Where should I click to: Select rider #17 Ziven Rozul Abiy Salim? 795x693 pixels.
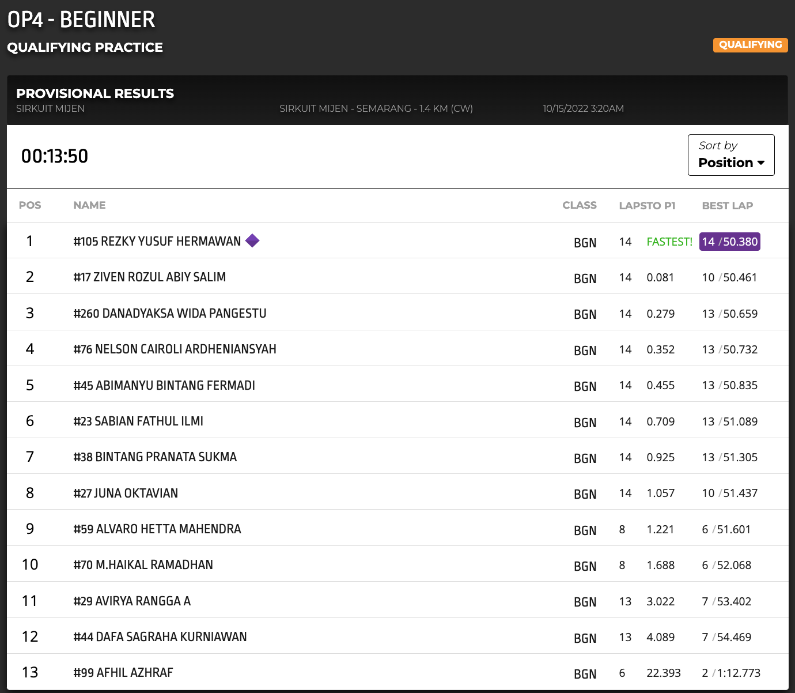pos(149,277)
